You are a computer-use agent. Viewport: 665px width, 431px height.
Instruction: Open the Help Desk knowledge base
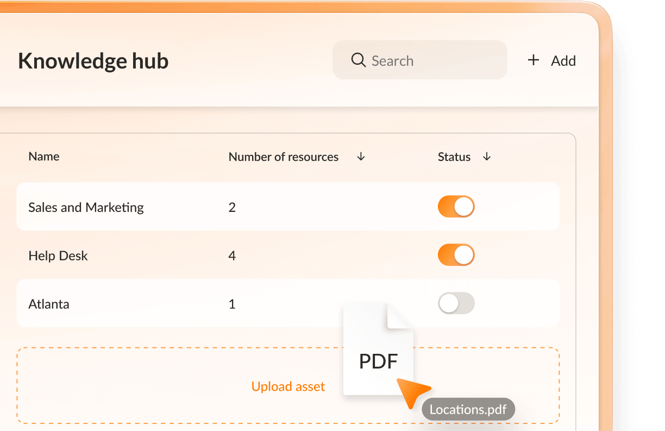[x=58, y=255]
